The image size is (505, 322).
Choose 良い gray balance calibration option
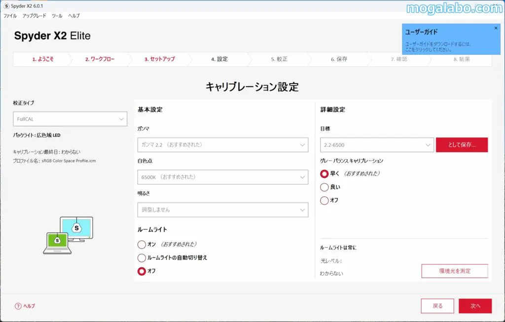[x=325, y=187]
